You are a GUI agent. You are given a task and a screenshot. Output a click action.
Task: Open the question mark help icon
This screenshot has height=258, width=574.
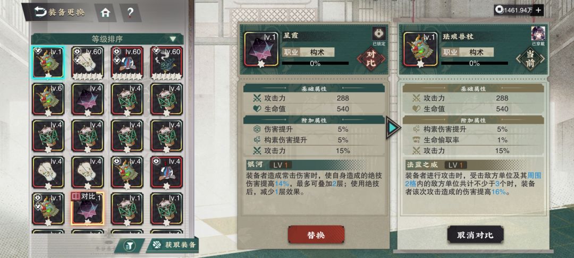(x=130, y=12)
